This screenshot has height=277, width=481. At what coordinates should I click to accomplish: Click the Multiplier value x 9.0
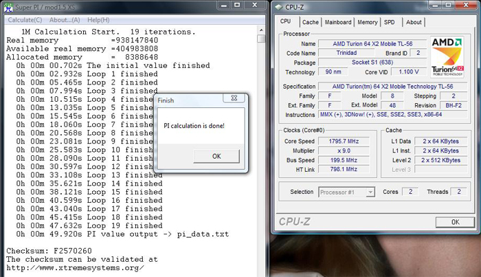click(344, 151)
